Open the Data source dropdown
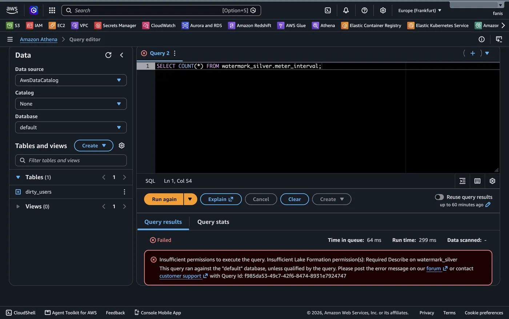 pos(71,80)
